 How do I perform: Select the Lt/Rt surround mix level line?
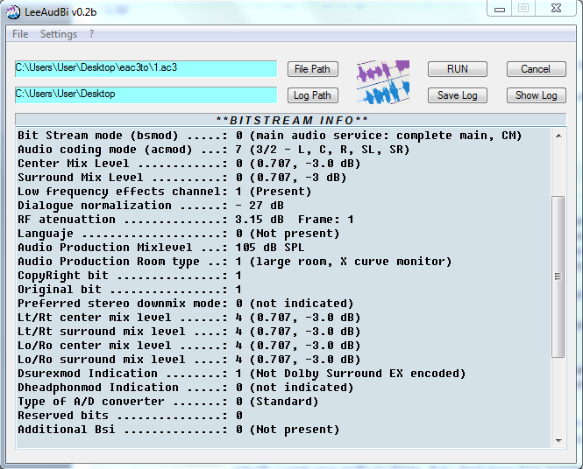pyautogui.click(x=188, y=332)
